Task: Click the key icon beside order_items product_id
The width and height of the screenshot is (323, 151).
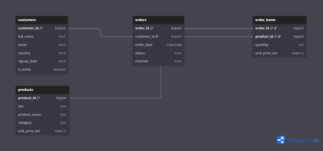Action: [x=276, y=36]
